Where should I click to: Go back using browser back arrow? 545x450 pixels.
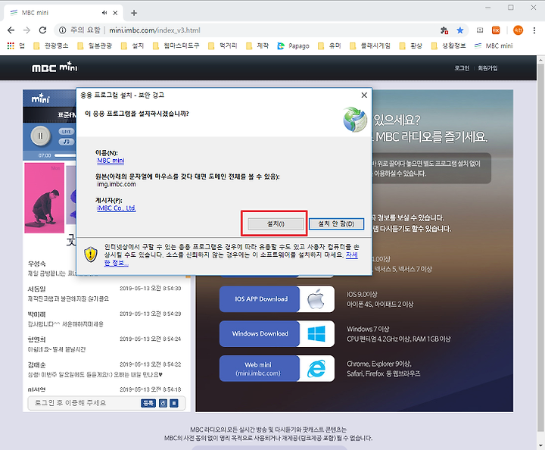(x=11, y=30)
